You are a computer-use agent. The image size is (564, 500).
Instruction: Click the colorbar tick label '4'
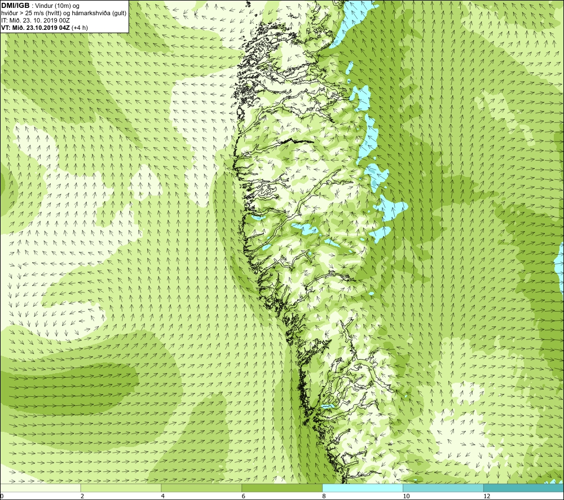pos(163,496)
